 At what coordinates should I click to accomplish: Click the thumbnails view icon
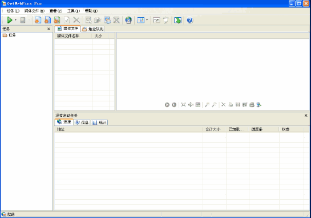140,20
